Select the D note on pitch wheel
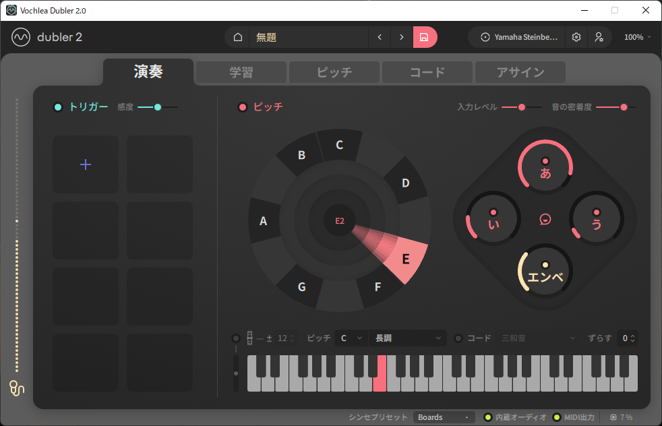 point(405,183)
